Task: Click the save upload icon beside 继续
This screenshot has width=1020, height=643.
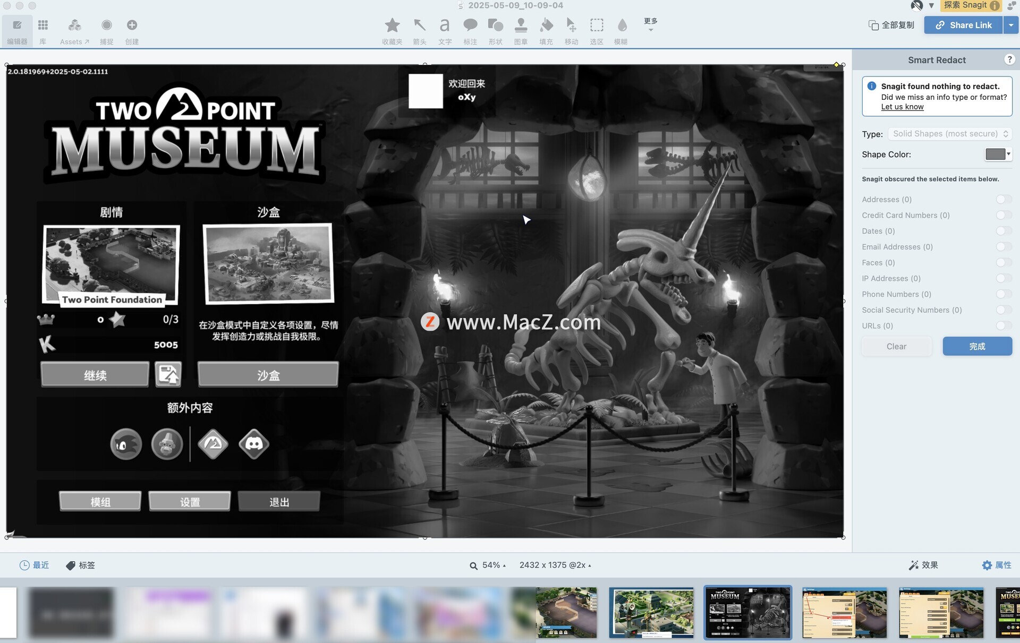Action: 168,375
